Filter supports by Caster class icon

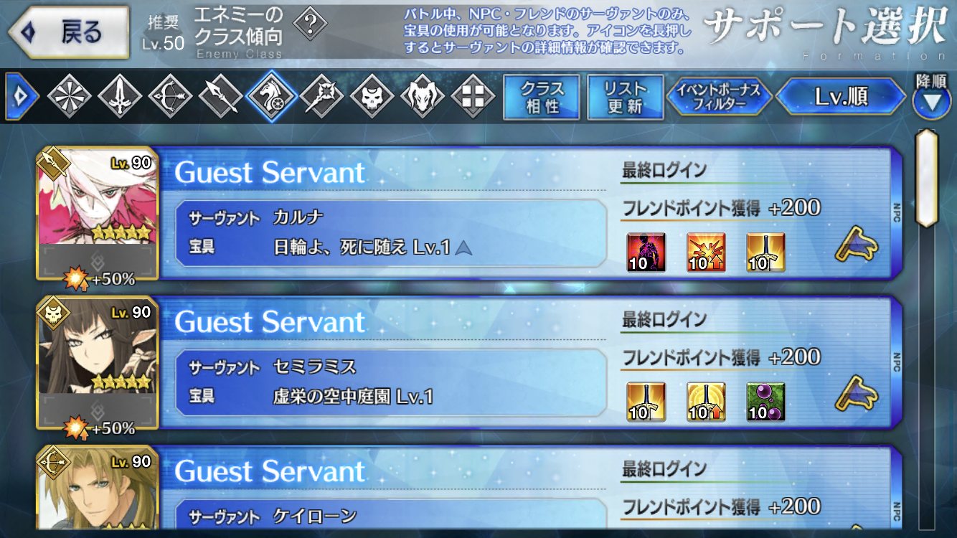321,96
